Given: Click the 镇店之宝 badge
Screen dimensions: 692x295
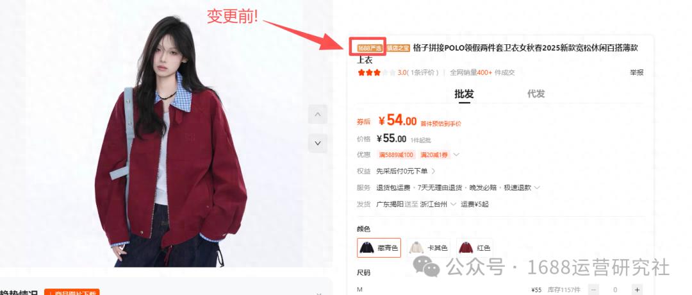Looking at the screenshot, I should click(x=398, y=47).
